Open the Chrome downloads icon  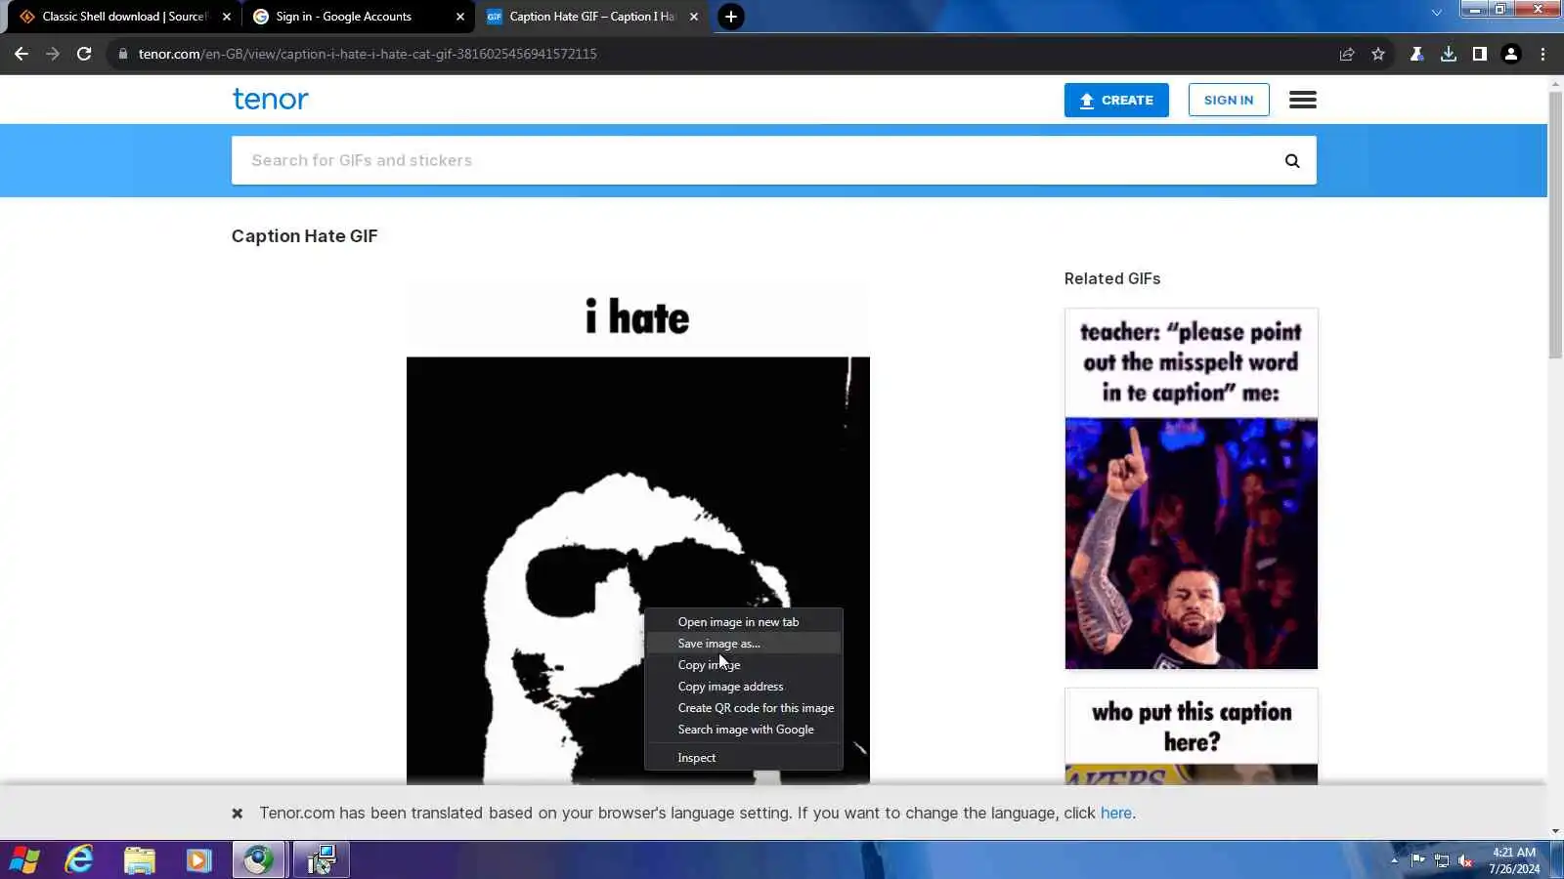(x=1449, y=54)
